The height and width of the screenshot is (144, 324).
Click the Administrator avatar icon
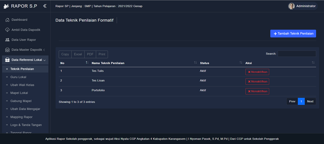[x=291, y=6]
